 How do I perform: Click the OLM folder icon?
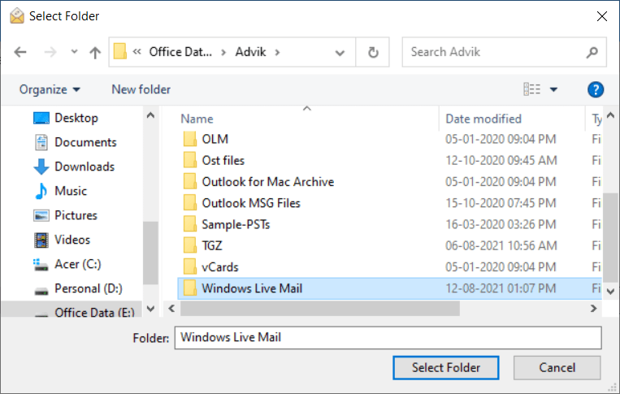(x=190, y=139)
